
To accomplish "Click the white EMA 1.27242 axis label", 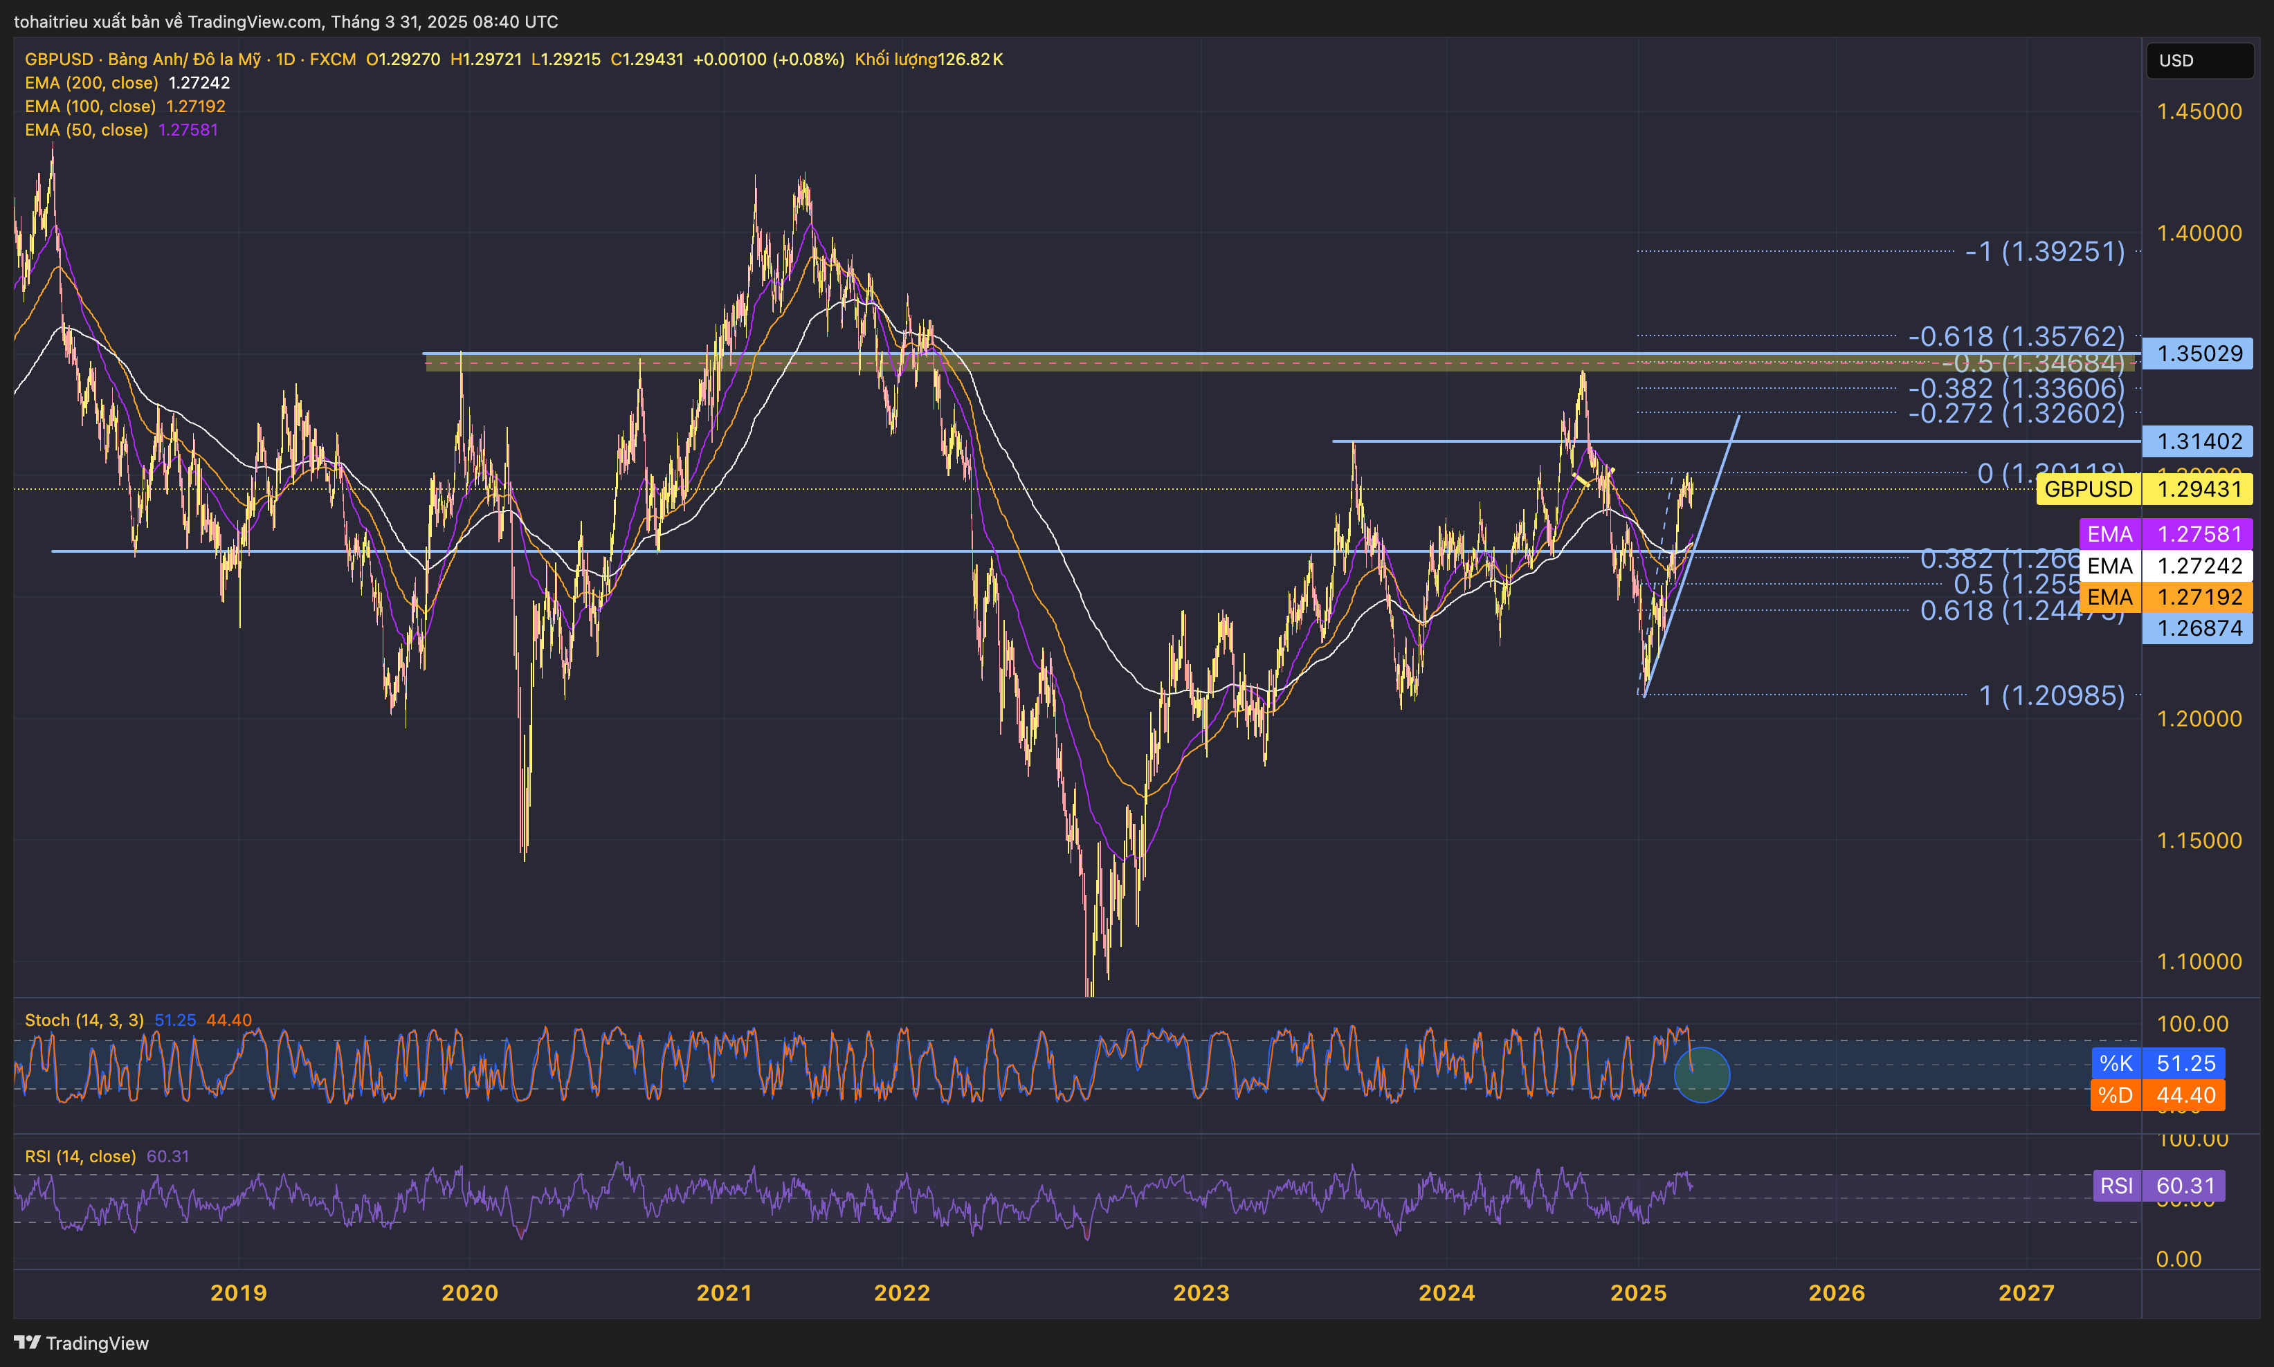I will [x=2165, y=566].
